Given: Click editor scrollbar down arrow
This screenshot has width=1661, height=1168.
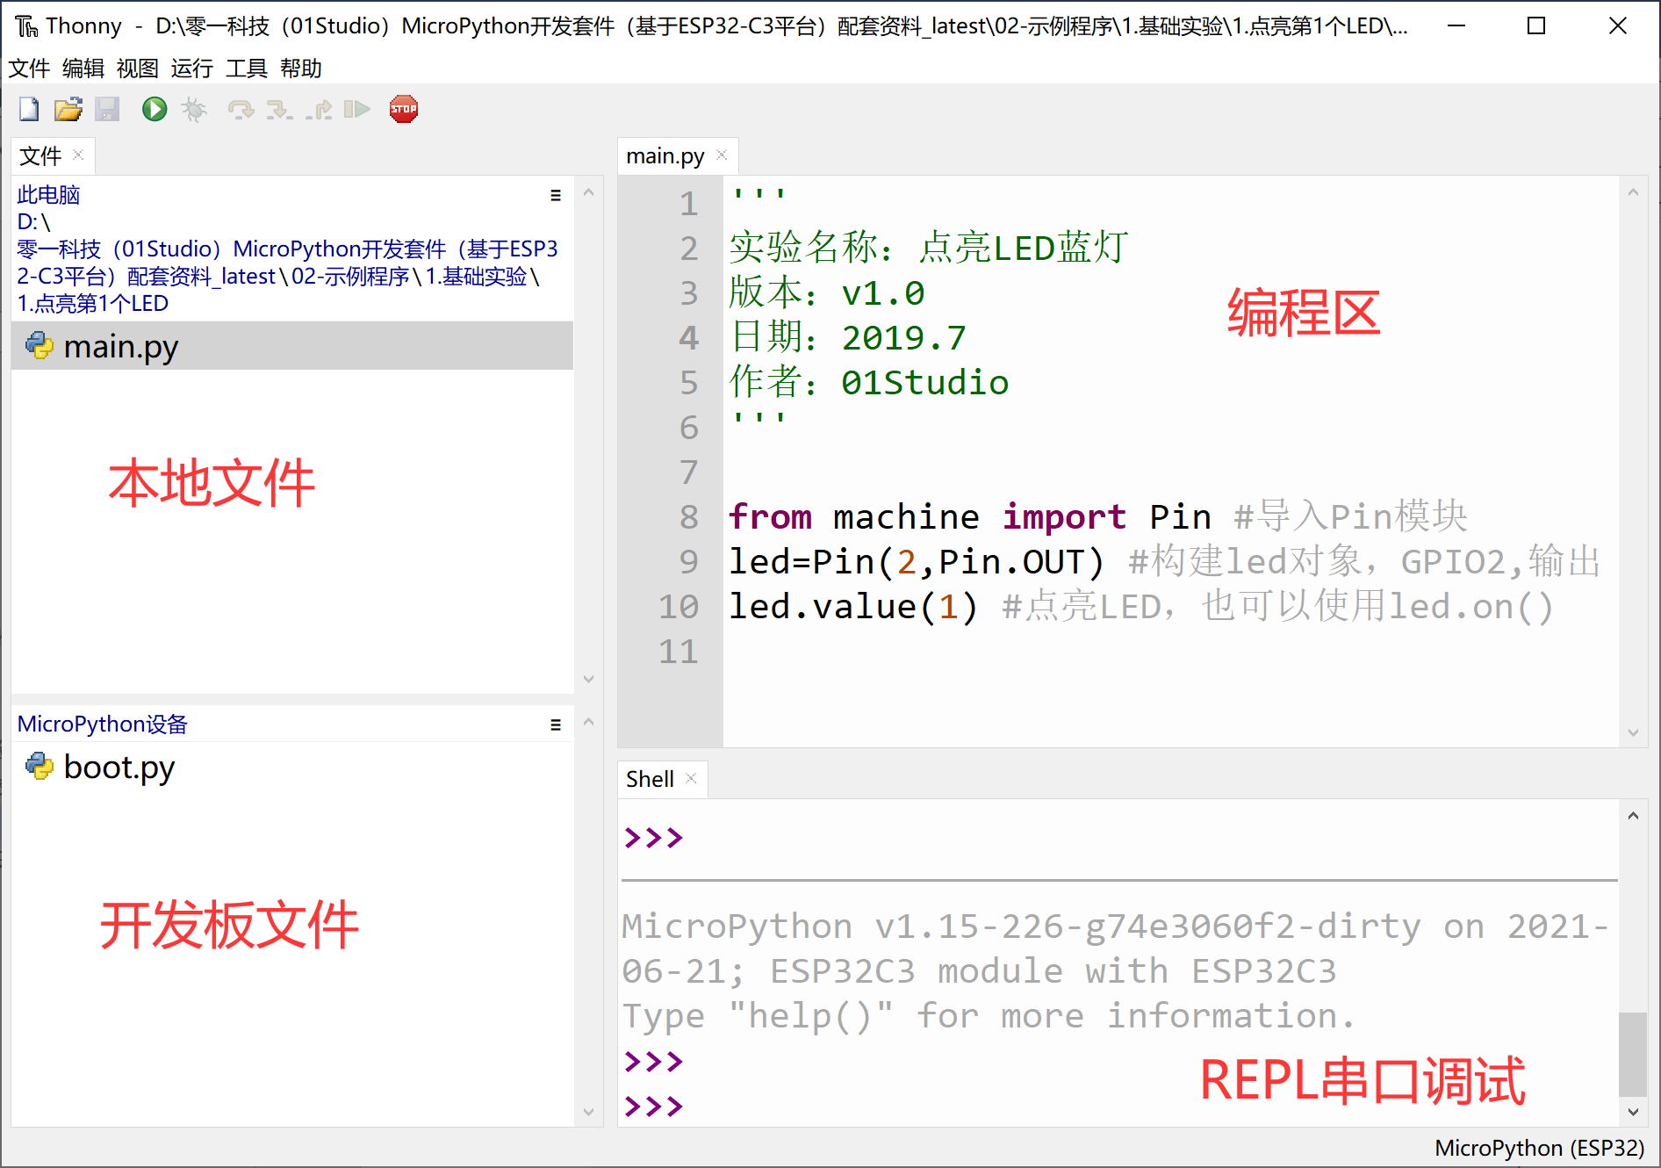Looking at the screenshot, I should click(1633, 732).
